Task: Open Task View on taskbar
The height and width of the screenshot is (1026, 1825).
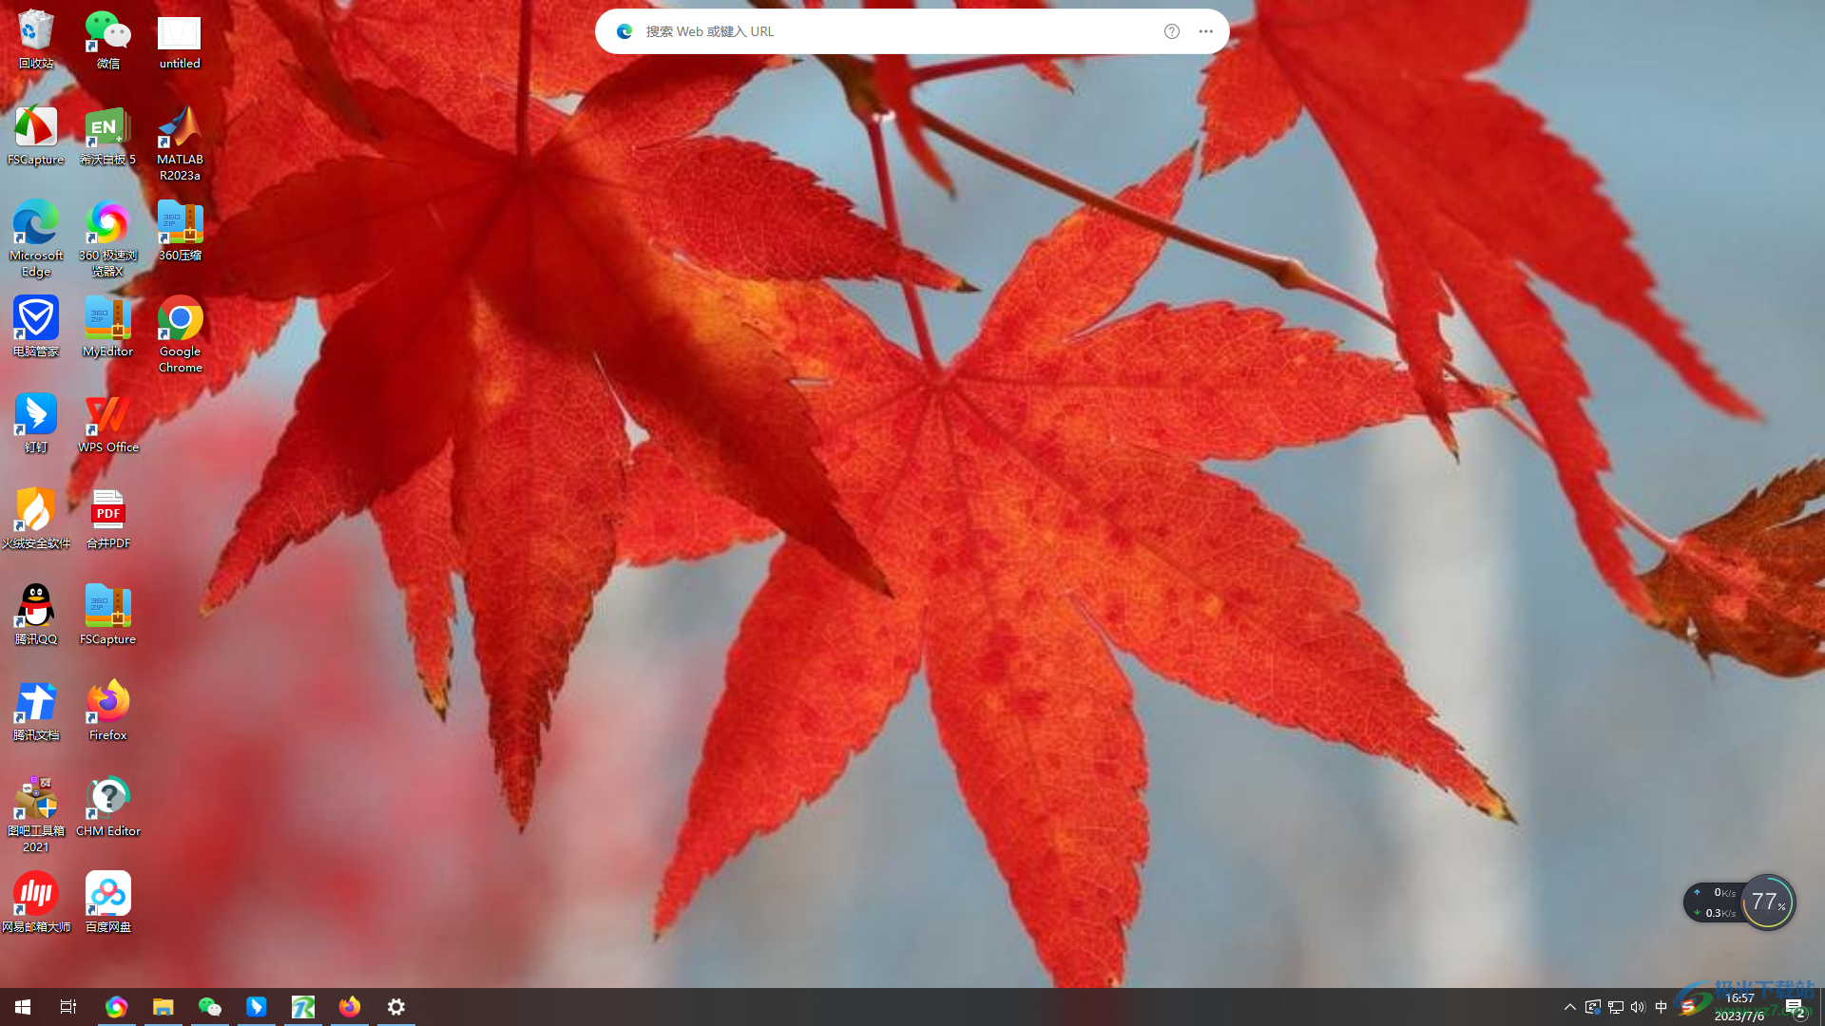Action: coord(69,1006)
